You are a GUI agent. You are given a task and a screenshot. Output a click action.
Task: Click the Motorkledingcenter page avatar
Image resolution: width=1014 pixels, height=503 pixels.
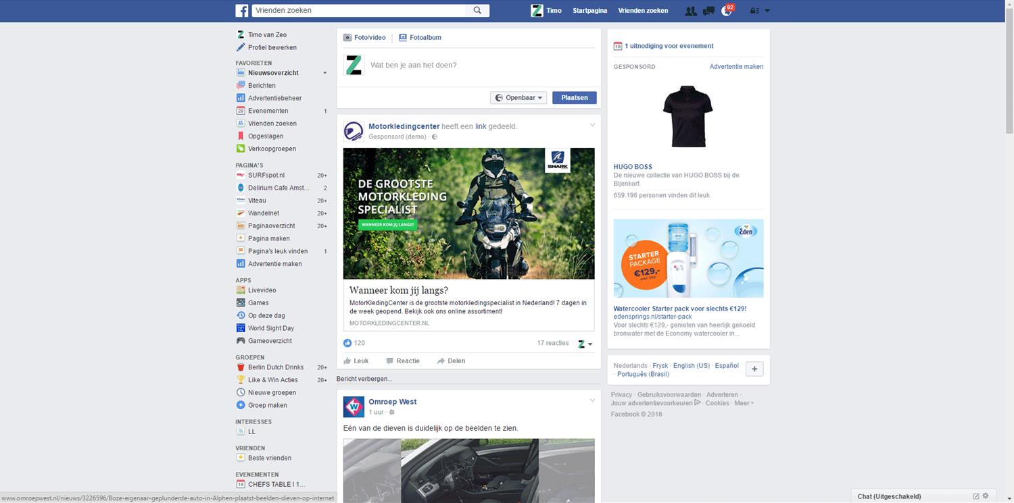click(x=354, y=131)
